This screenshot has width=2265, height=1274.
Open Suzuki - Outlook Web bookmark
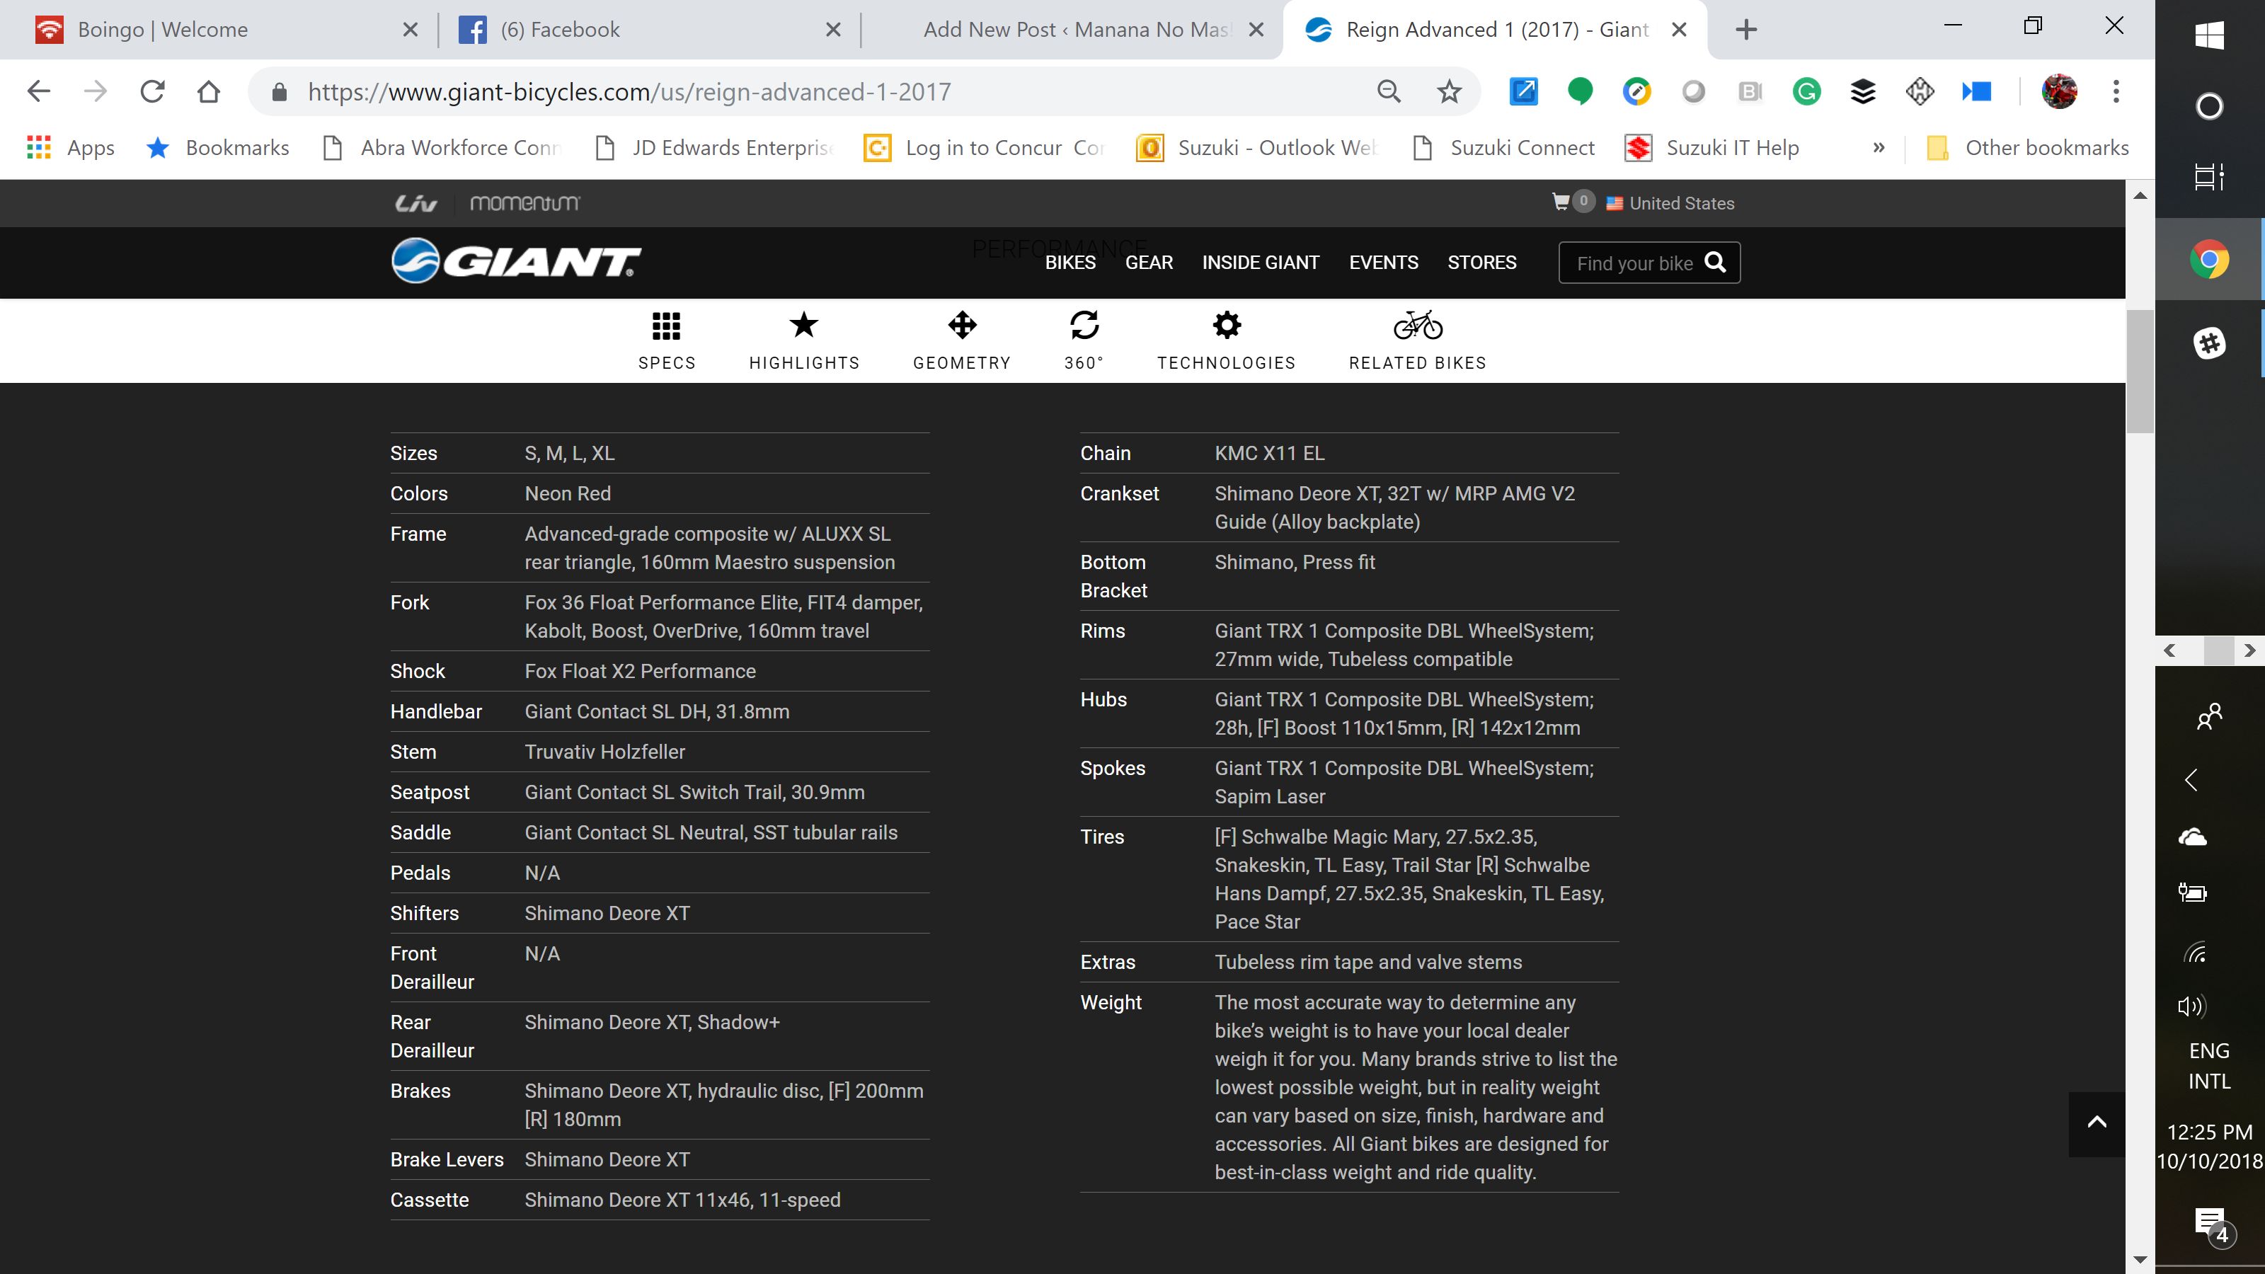[1256, 148]
